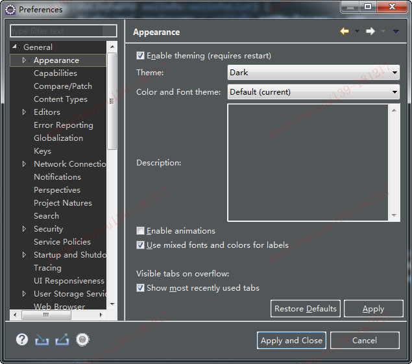Toggle the Enable theming checkbox

(x=140, y=55)
